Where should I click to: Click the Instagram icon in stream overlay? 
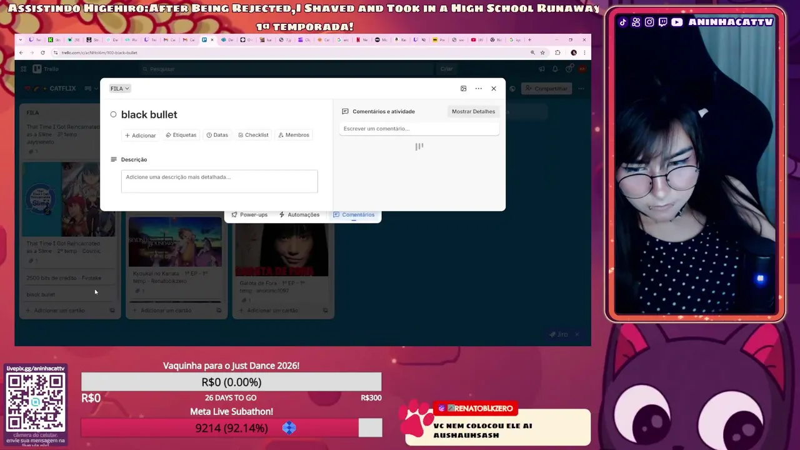click(x=649, y=22)
